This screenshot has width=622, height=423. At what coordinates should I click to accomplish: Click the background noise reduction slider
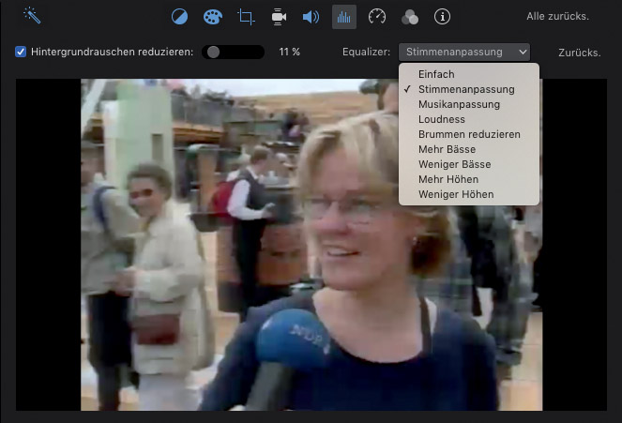pos(234,52)
